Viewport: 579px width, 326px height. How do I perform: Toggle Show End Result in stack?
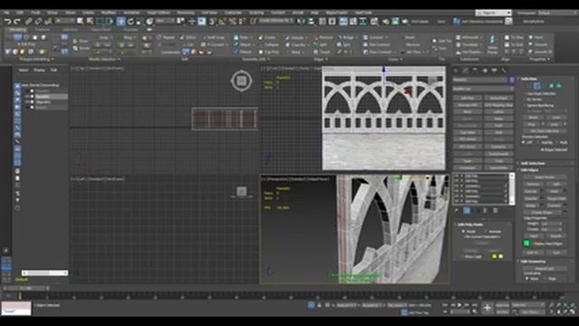(467, 210)
